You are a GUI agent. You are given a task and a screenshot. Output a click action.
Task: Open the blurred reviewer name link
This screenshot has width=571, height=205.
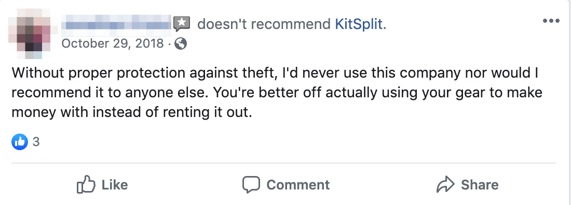coord(116,25)
